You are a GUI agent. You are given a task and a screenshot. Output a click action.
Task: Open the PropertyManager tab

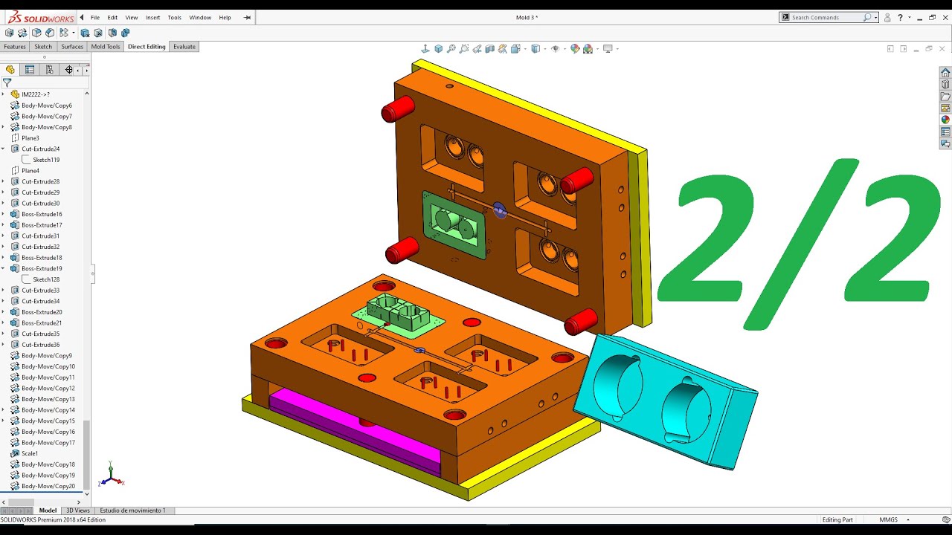pos(30,70)
